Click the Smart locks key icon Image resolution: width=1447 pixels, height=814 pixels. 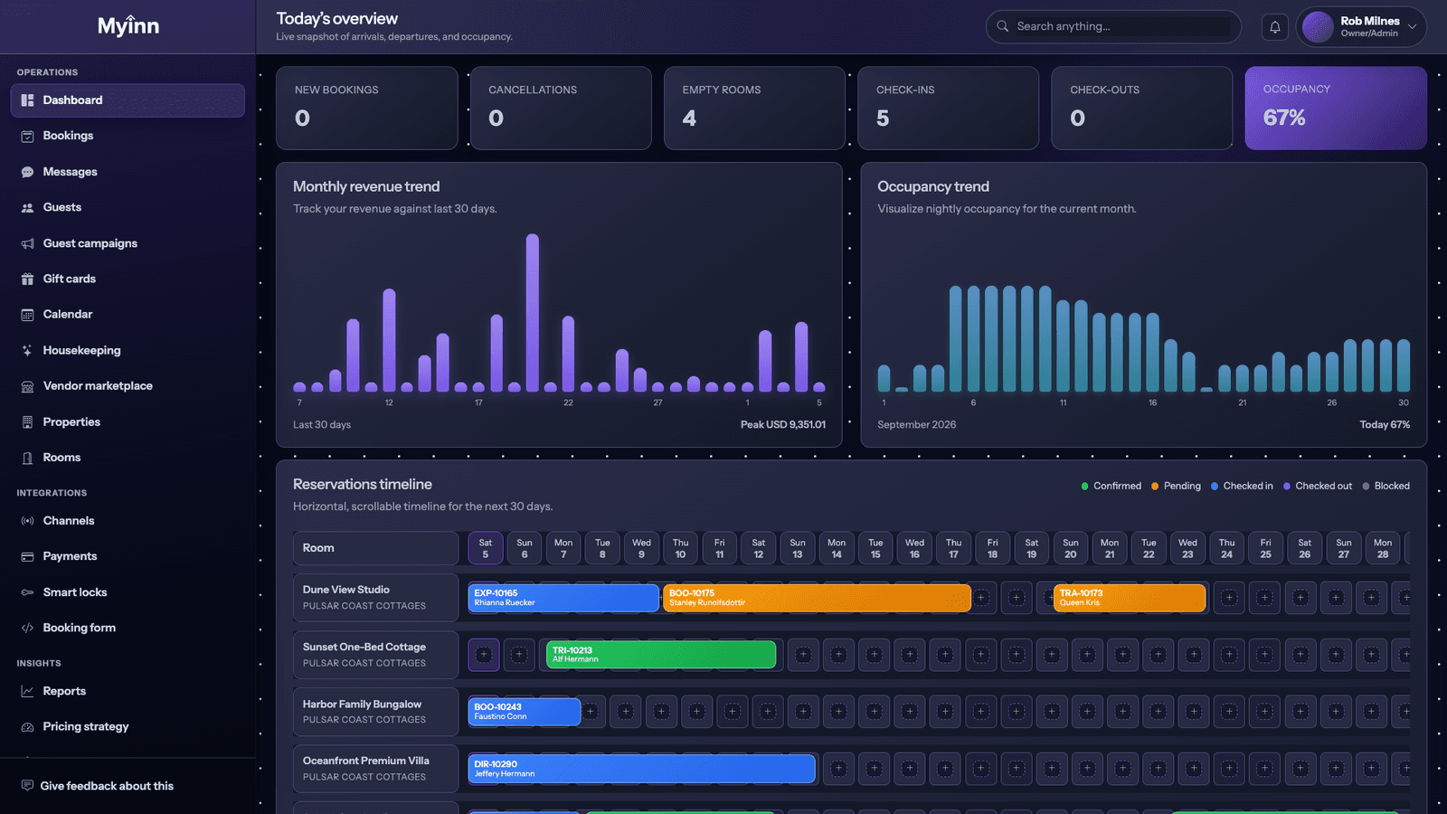(x=27, y=592)
